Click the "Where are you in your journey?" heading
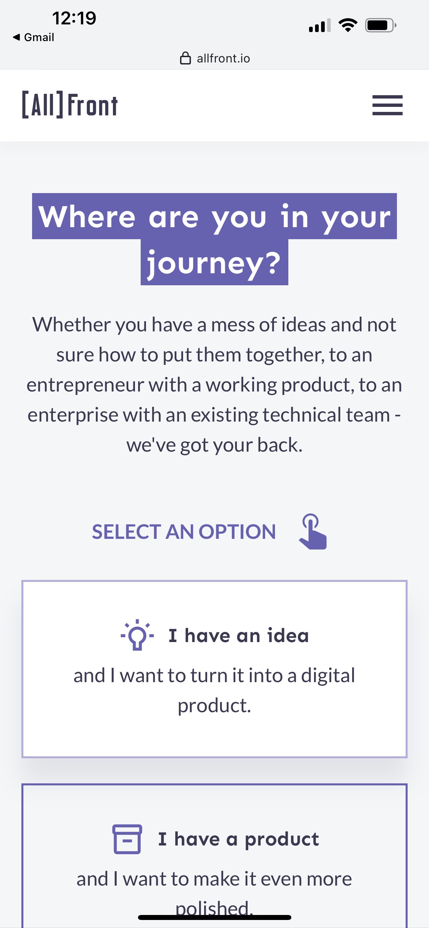Viewport: 429px width, 928px height. [x=214, y=239]
